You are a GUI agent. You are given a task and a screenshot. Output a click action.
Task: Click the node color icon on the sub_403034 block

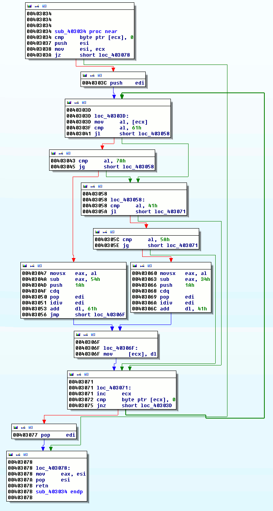click(29, 6)
